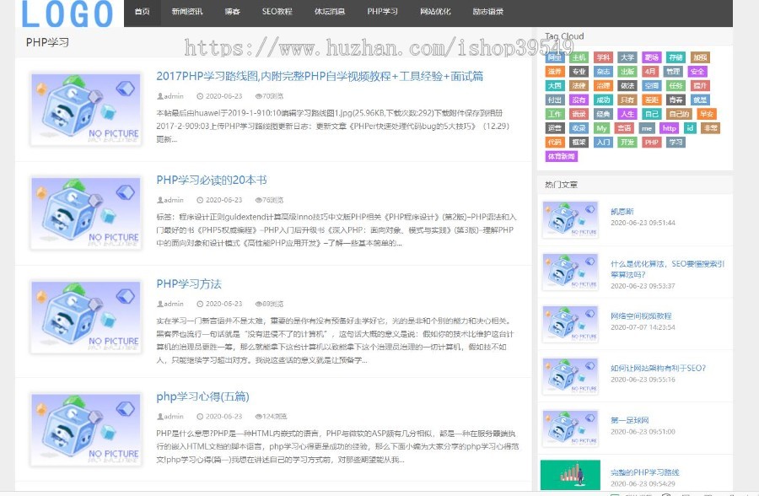The width and height of the screenshot is (759, 496).
Task: Click thumbnail beside PHP学习必读的20本书
Action: point(86,213)
